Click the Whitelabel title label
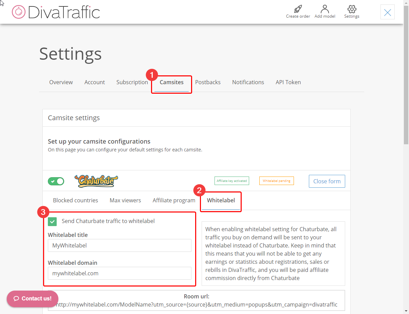409x314 pixels. (68, 235)
